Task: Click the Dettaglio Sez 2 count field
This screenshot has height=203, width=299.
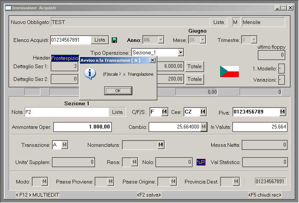Action: coord(64,79)
